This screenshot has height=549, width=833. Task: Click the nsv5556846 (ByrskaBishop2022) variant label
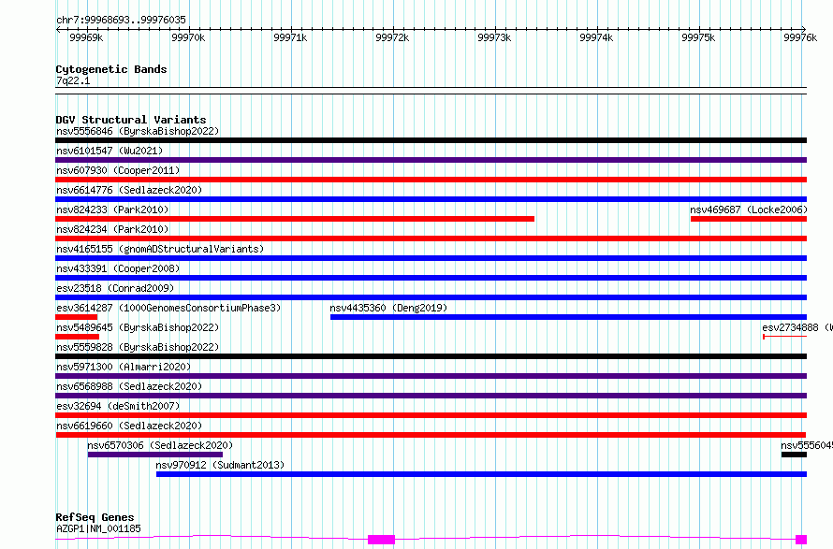(138, 131)
